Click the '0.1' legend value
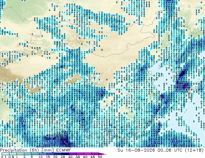The width and height of the screenshot is (205, 158). [x=4, y=157]
